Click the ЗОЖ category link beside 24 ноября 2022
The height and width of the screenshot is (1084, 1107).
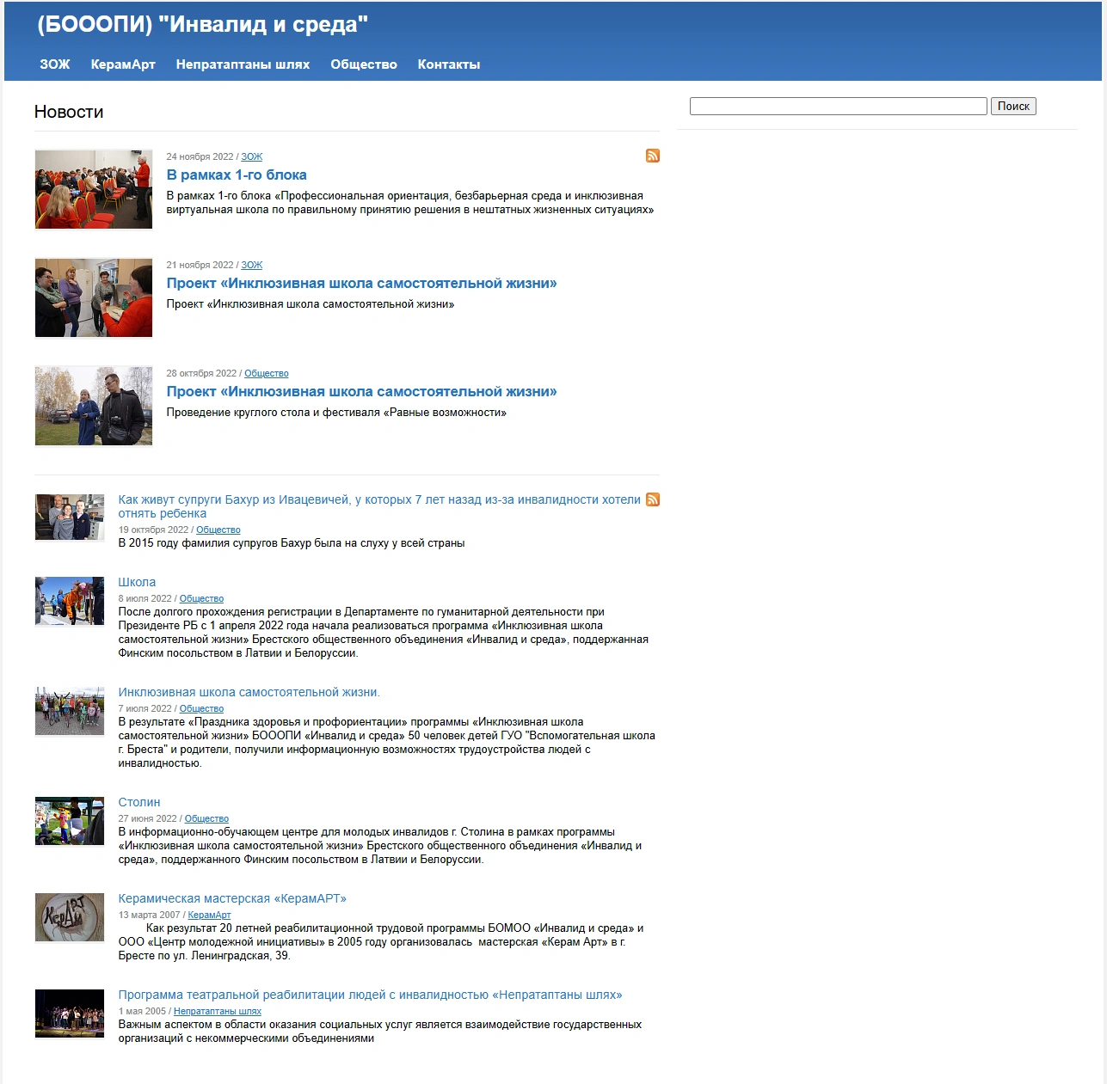click(252, 156)
